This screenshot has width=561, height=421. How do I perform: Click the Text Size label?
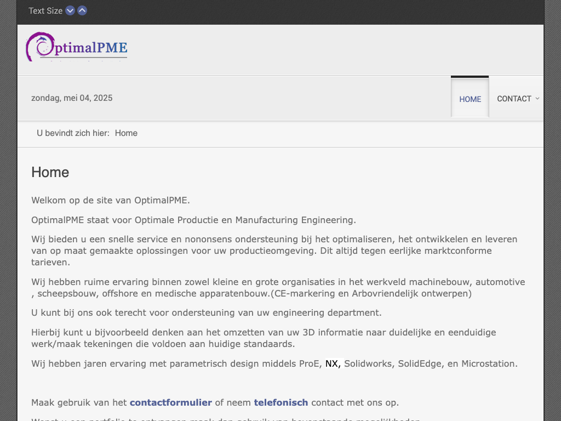45,11
